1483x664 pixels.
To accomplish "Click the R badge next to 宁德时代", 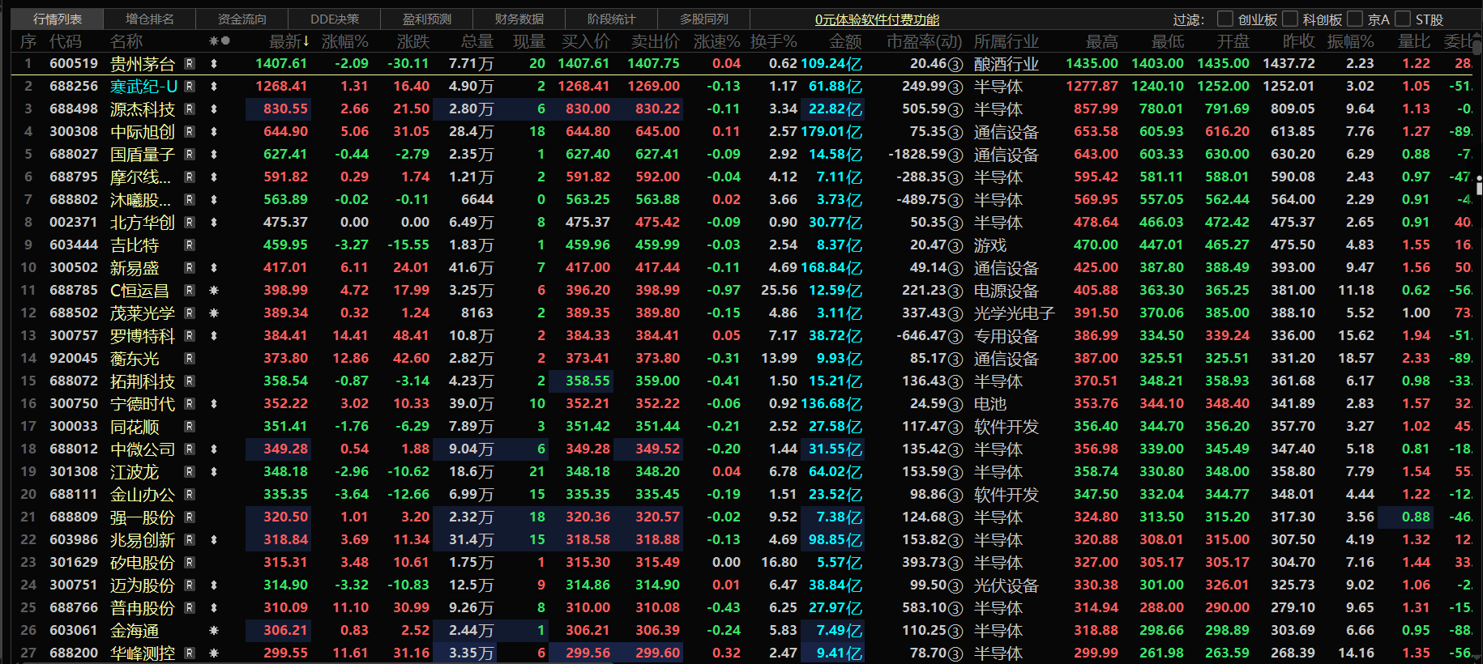I will [x=190, y=403].
